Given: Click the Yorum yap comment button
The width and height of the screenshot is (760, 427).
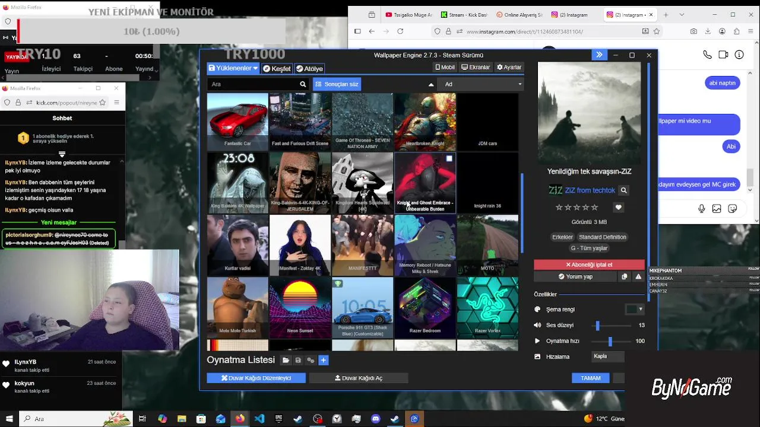Looking at the screenshot, I should (575, 276).
